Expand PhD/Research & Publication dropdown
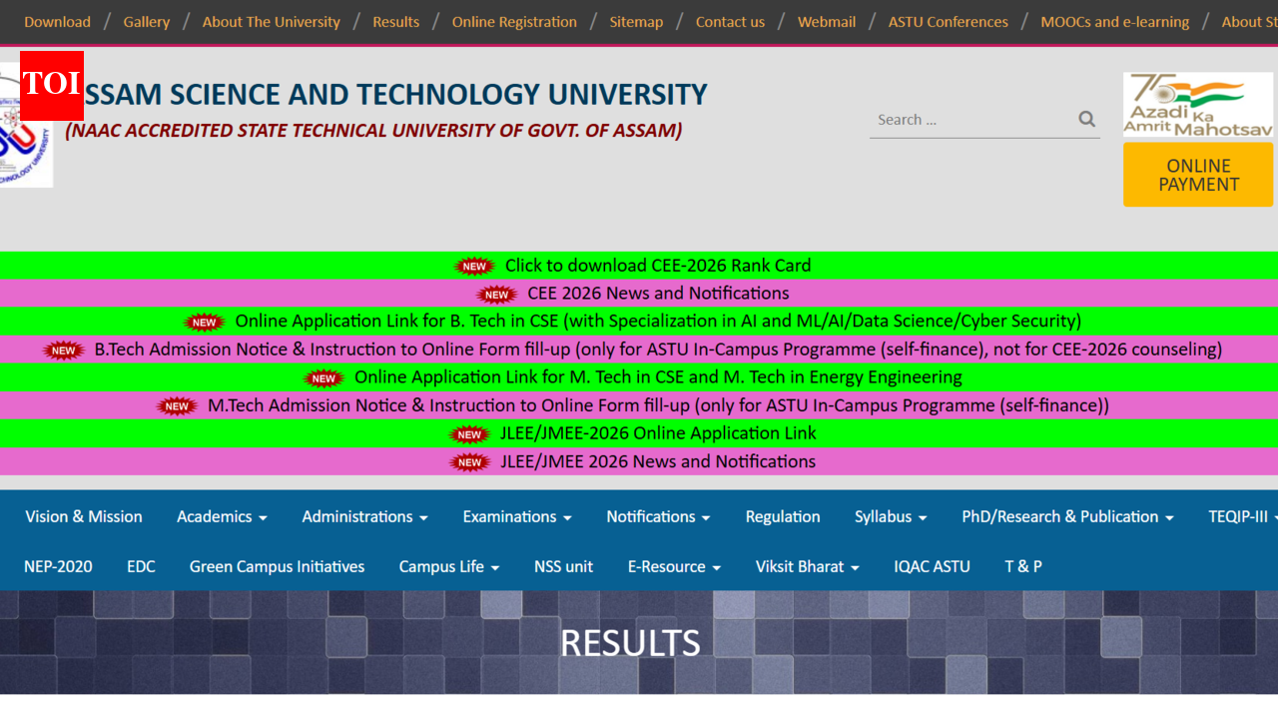Screen dimensions: 1278x719 pos(1067,516)
